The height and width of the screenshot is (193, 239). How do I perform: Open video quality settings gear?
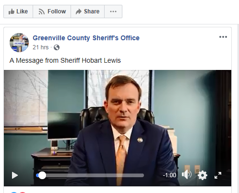[203, 175]
